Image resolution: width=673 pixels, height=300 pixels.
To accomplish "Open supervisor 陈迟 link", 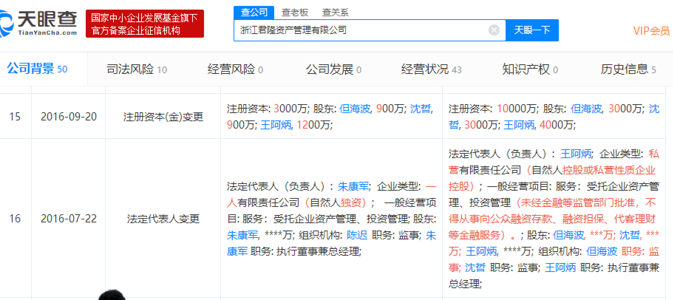I will click(x=357, y=235).
